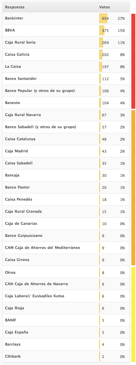Click the CAM Caja de Ahorros del Mediterráneo row

pos(66,248)
